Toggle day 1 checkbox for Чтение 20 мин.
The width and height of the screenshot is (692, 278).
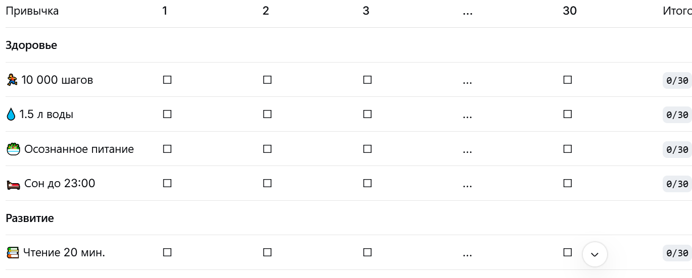pyautogui.click(x=167, y=252)
